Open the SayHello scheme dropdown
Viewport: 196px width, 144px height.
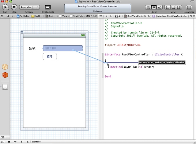click(x=29, y=7)
